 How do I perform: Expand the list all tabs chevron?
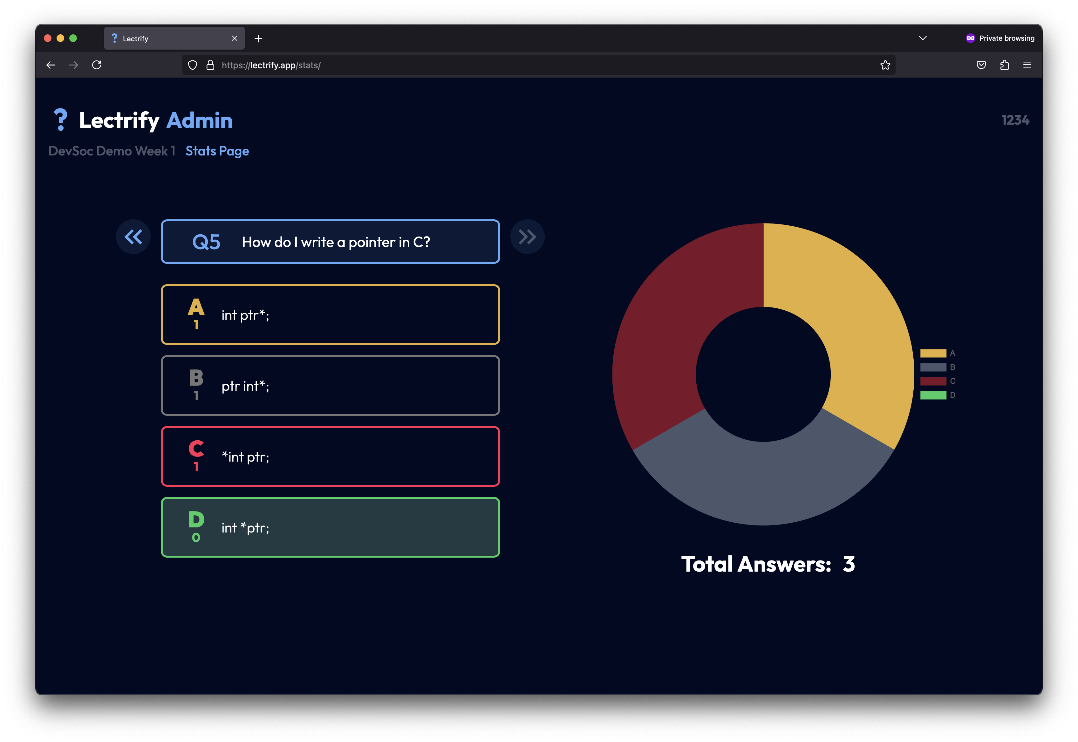click(922, 38)
